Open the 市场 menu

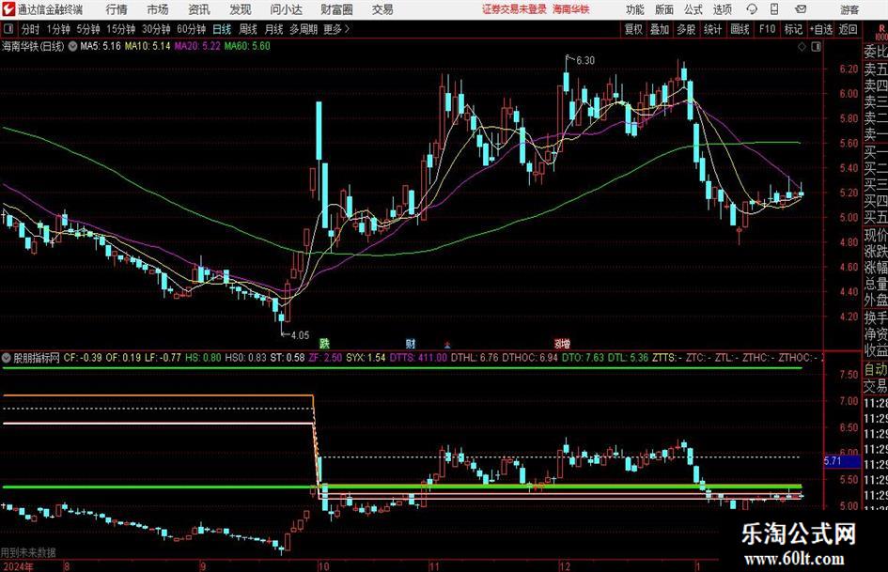158,9
